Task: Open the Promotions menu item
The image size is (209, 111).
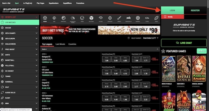Action: click(80, 3)
